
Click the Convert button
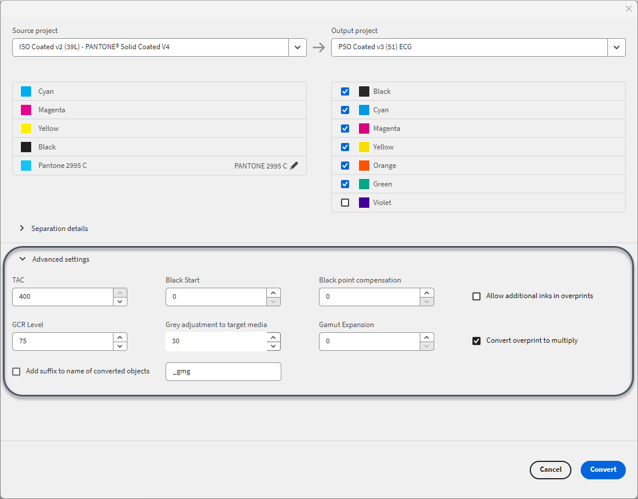coord(603,469)
